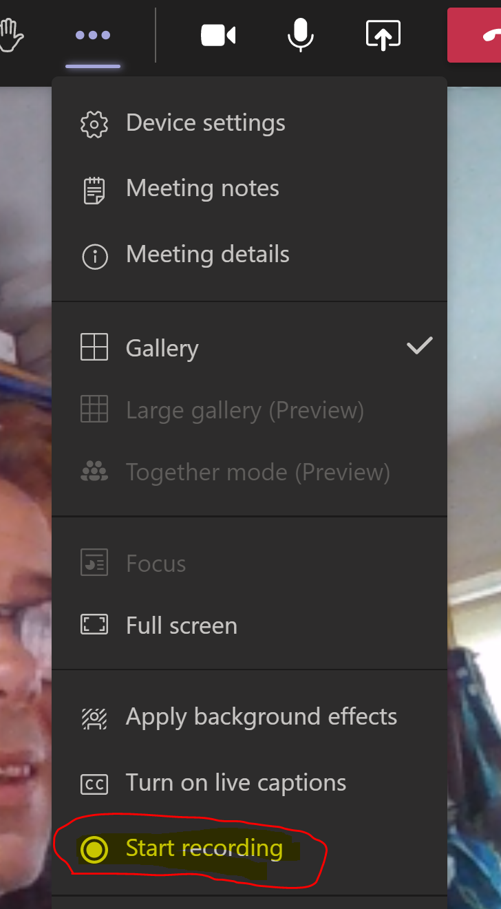Click the notepad icon for Meeting notes

[x=94, y=190]
